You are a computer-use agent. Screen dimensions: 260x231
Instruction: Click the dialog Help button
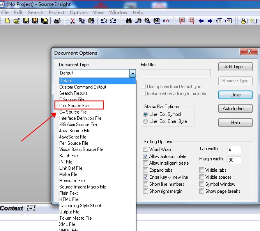tap(235, 123)
